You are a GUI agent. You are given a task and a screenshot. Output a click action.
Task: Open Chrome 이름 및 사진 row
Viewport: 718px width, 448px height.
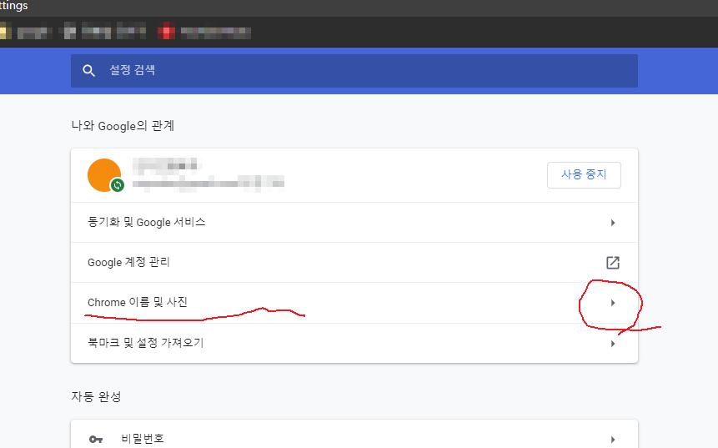(x=354, y=303)
